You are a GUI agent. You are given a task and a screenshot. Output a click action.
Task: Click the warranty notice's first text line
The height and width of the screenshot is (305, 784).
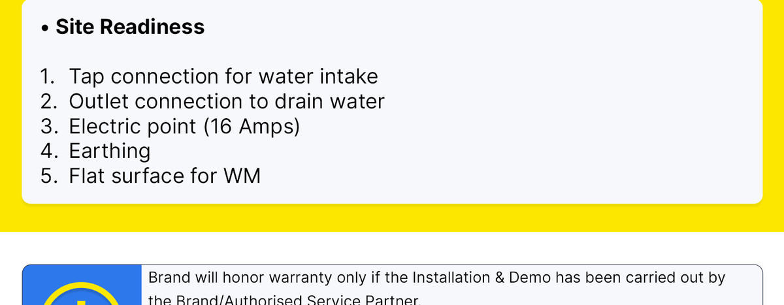point(436,278)
